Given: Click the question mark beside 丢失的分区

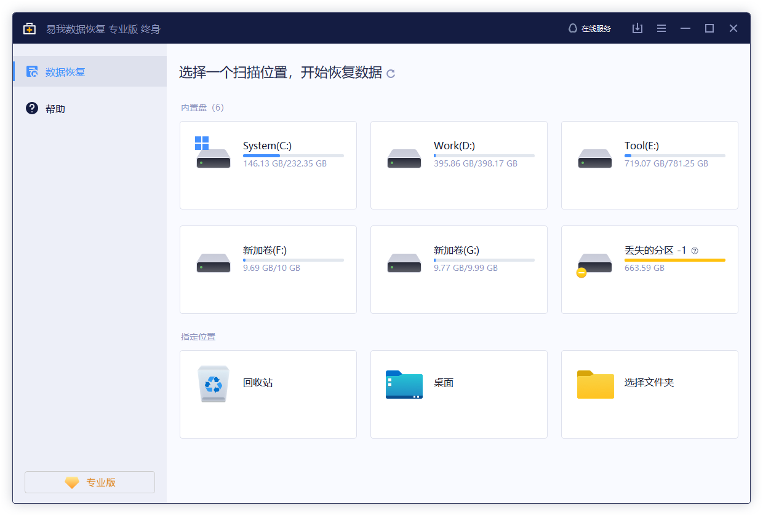Looking at the screenshot, I should 696,250.
